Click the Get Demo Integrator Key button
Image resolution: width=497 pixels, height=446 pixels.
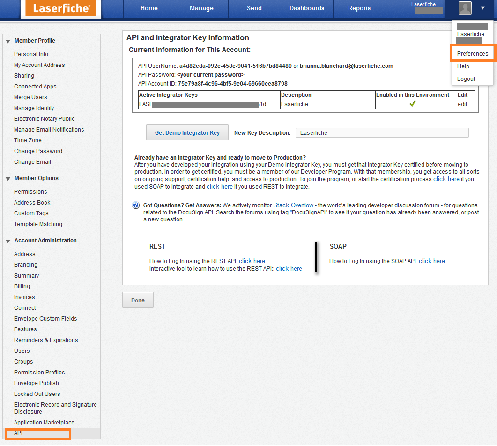click(187, 133)
